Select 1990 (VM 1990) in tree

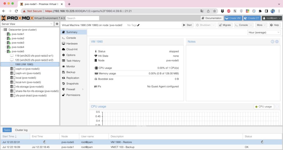[x=30, y=64]
